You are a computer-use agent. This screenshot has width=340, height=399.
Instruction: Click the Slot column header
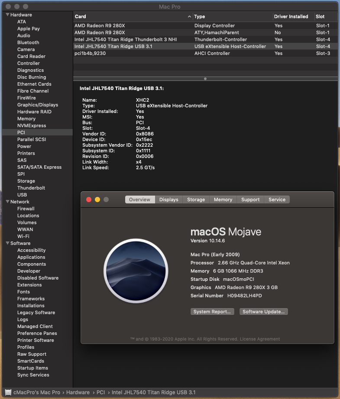(326, 16)
